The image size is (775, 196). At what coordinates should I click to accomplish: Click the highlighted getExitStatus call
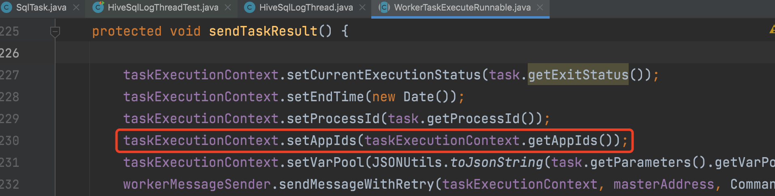578,75
